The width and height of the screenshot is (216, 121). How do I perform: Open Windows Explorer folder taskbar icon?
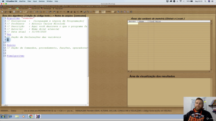coord(17,117)
